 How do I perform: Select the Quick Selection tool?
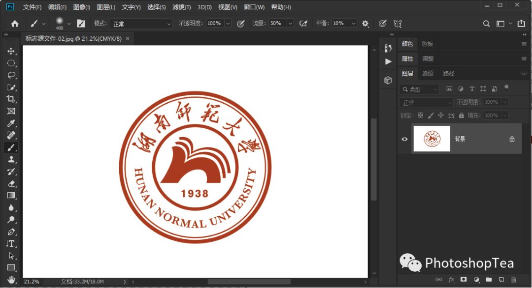click(11, 87)
